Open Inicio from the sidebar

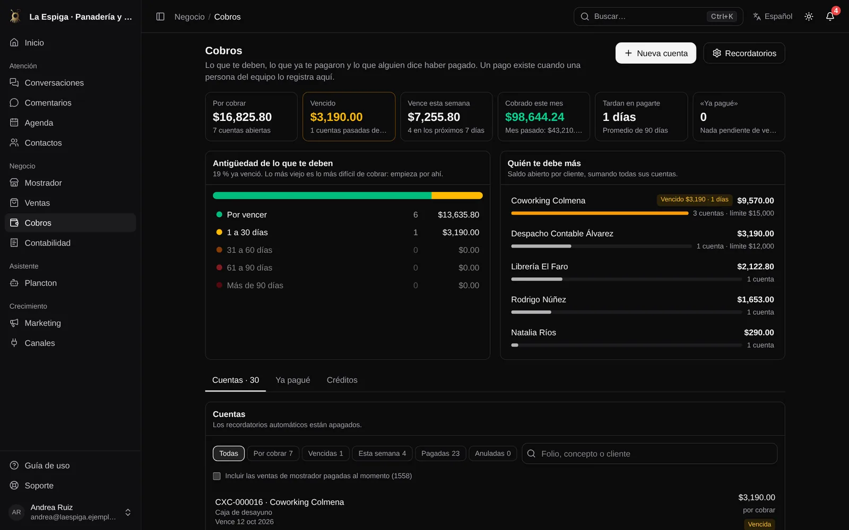[x=71, y=42]
